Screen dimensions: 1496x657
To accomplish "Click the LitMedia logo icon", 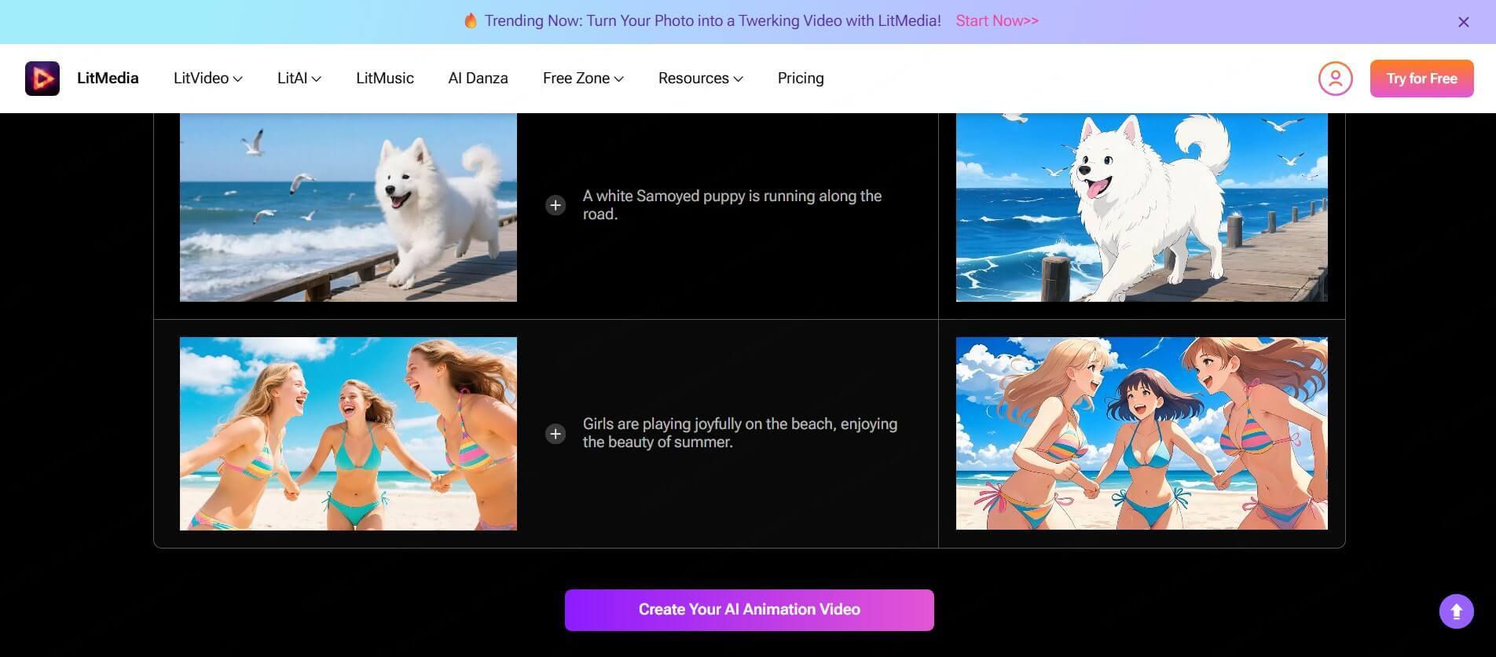I will click(42, 79).
